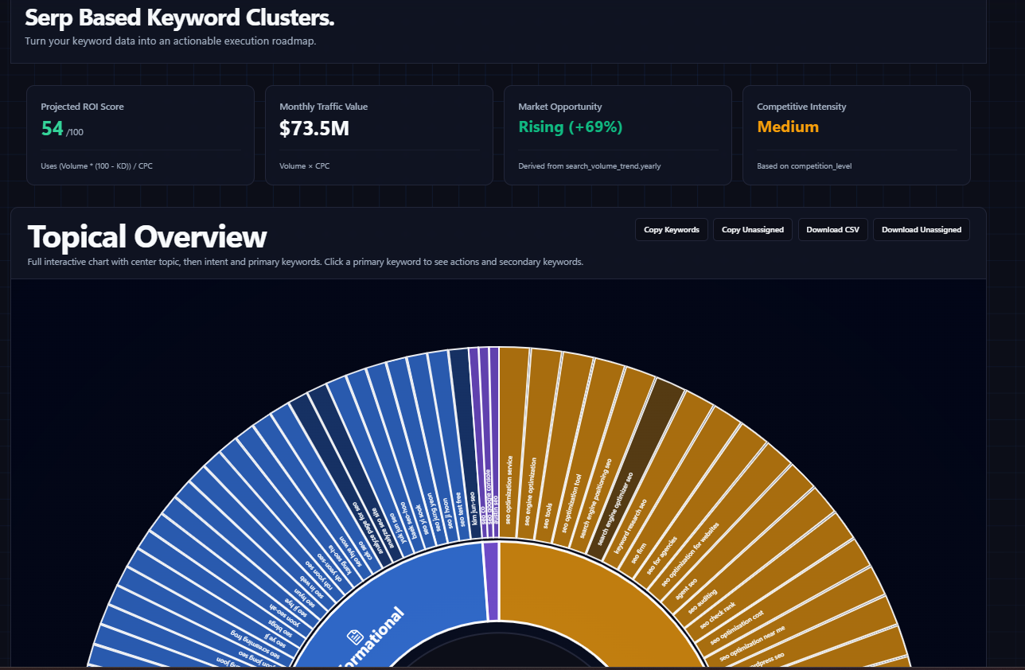Viewport: 1025px width, 670px height.
Task: Click the Copy Keywords button
Action: point(672,229)
